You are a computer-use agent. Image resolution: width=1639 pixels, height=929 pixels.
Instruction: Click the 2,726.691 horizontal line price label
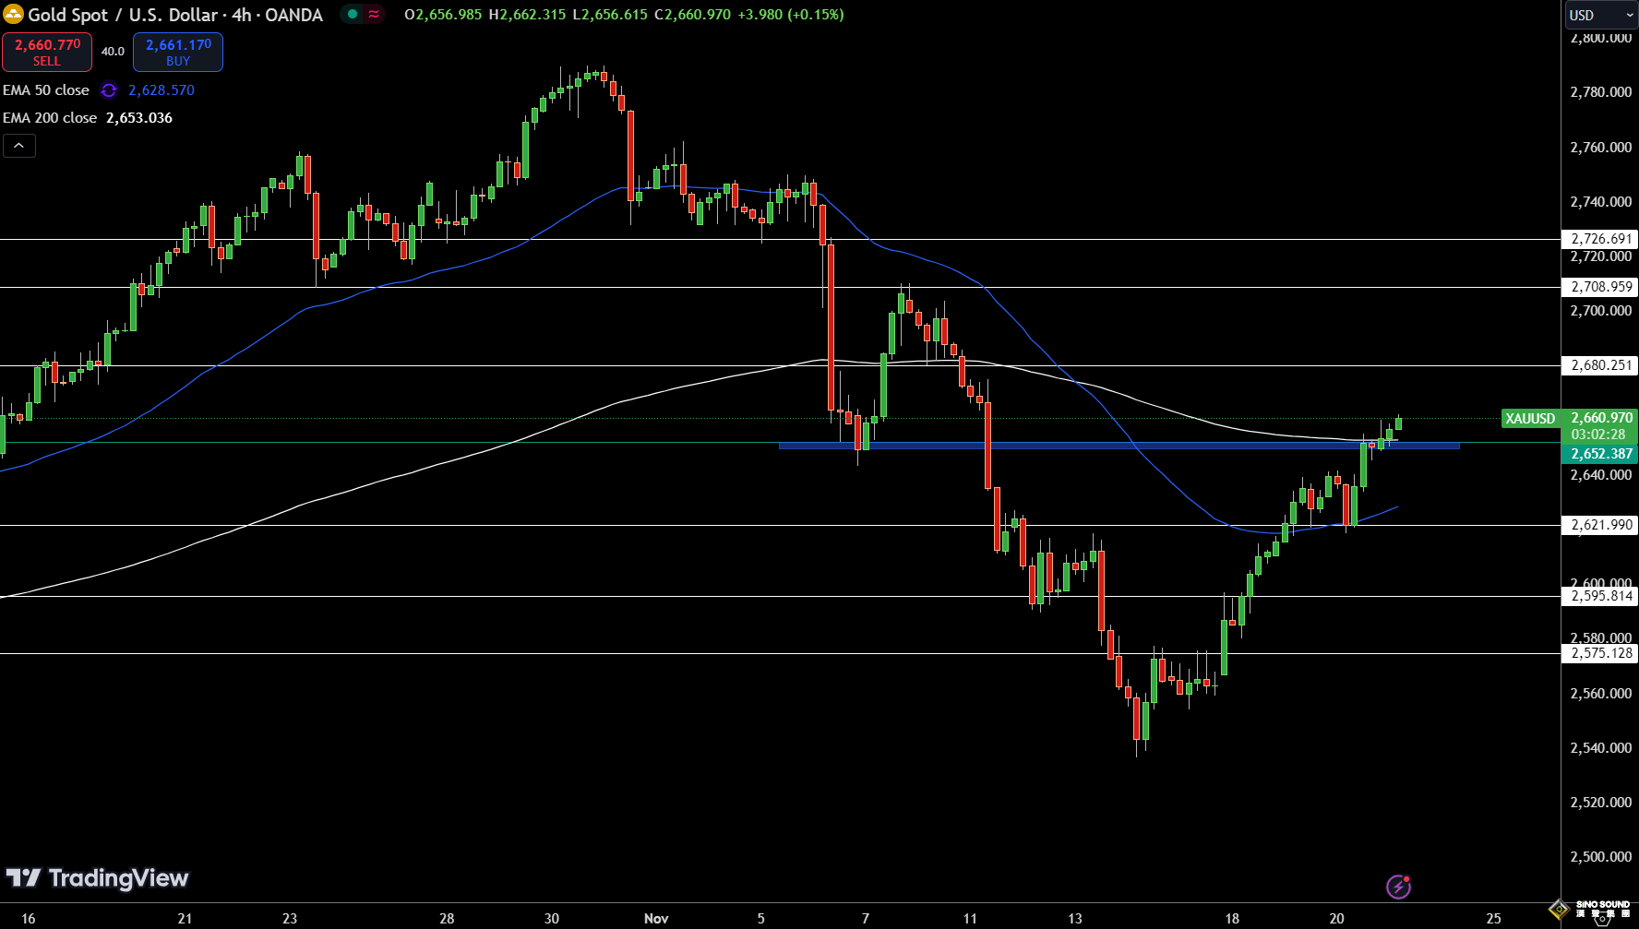pos(1601,239)
